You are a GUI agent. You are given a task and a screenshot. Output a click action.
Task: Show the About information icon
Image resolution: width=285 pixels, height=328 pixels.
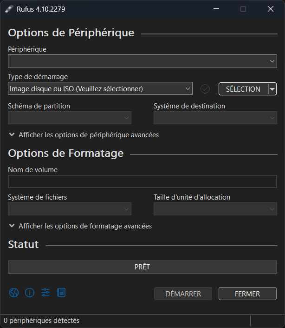point(30,293)
